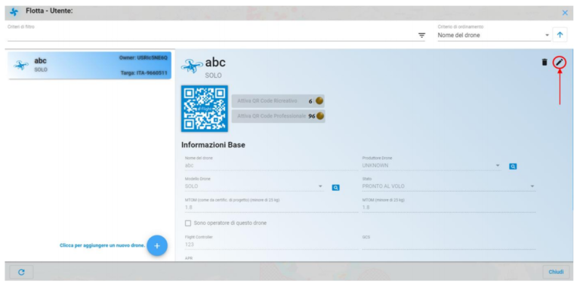Click 'Attiva QR Code Professionale' button

point(278,116)
